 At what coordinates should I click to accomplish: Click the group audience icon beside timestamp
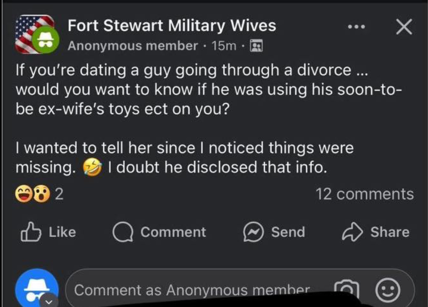point(257,45)
